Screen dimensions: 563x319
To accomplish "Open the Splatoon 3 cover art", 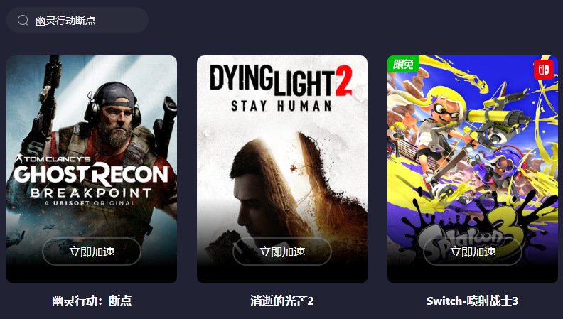I will coord(473,168).
